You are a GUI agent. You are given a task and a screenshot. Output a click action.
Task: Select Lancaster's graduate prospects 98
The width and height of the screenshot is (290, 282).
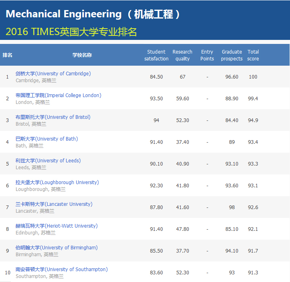pyautogui.click(x=232, y=207)
